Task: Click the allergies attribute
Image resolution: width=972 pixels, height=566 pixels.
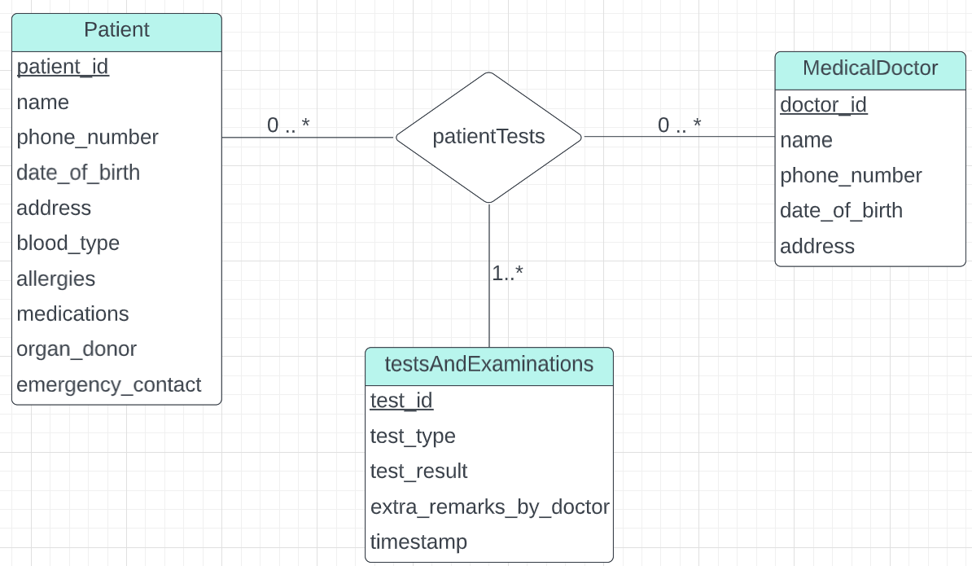Action: pyautogui.click(x=55, y=279)
